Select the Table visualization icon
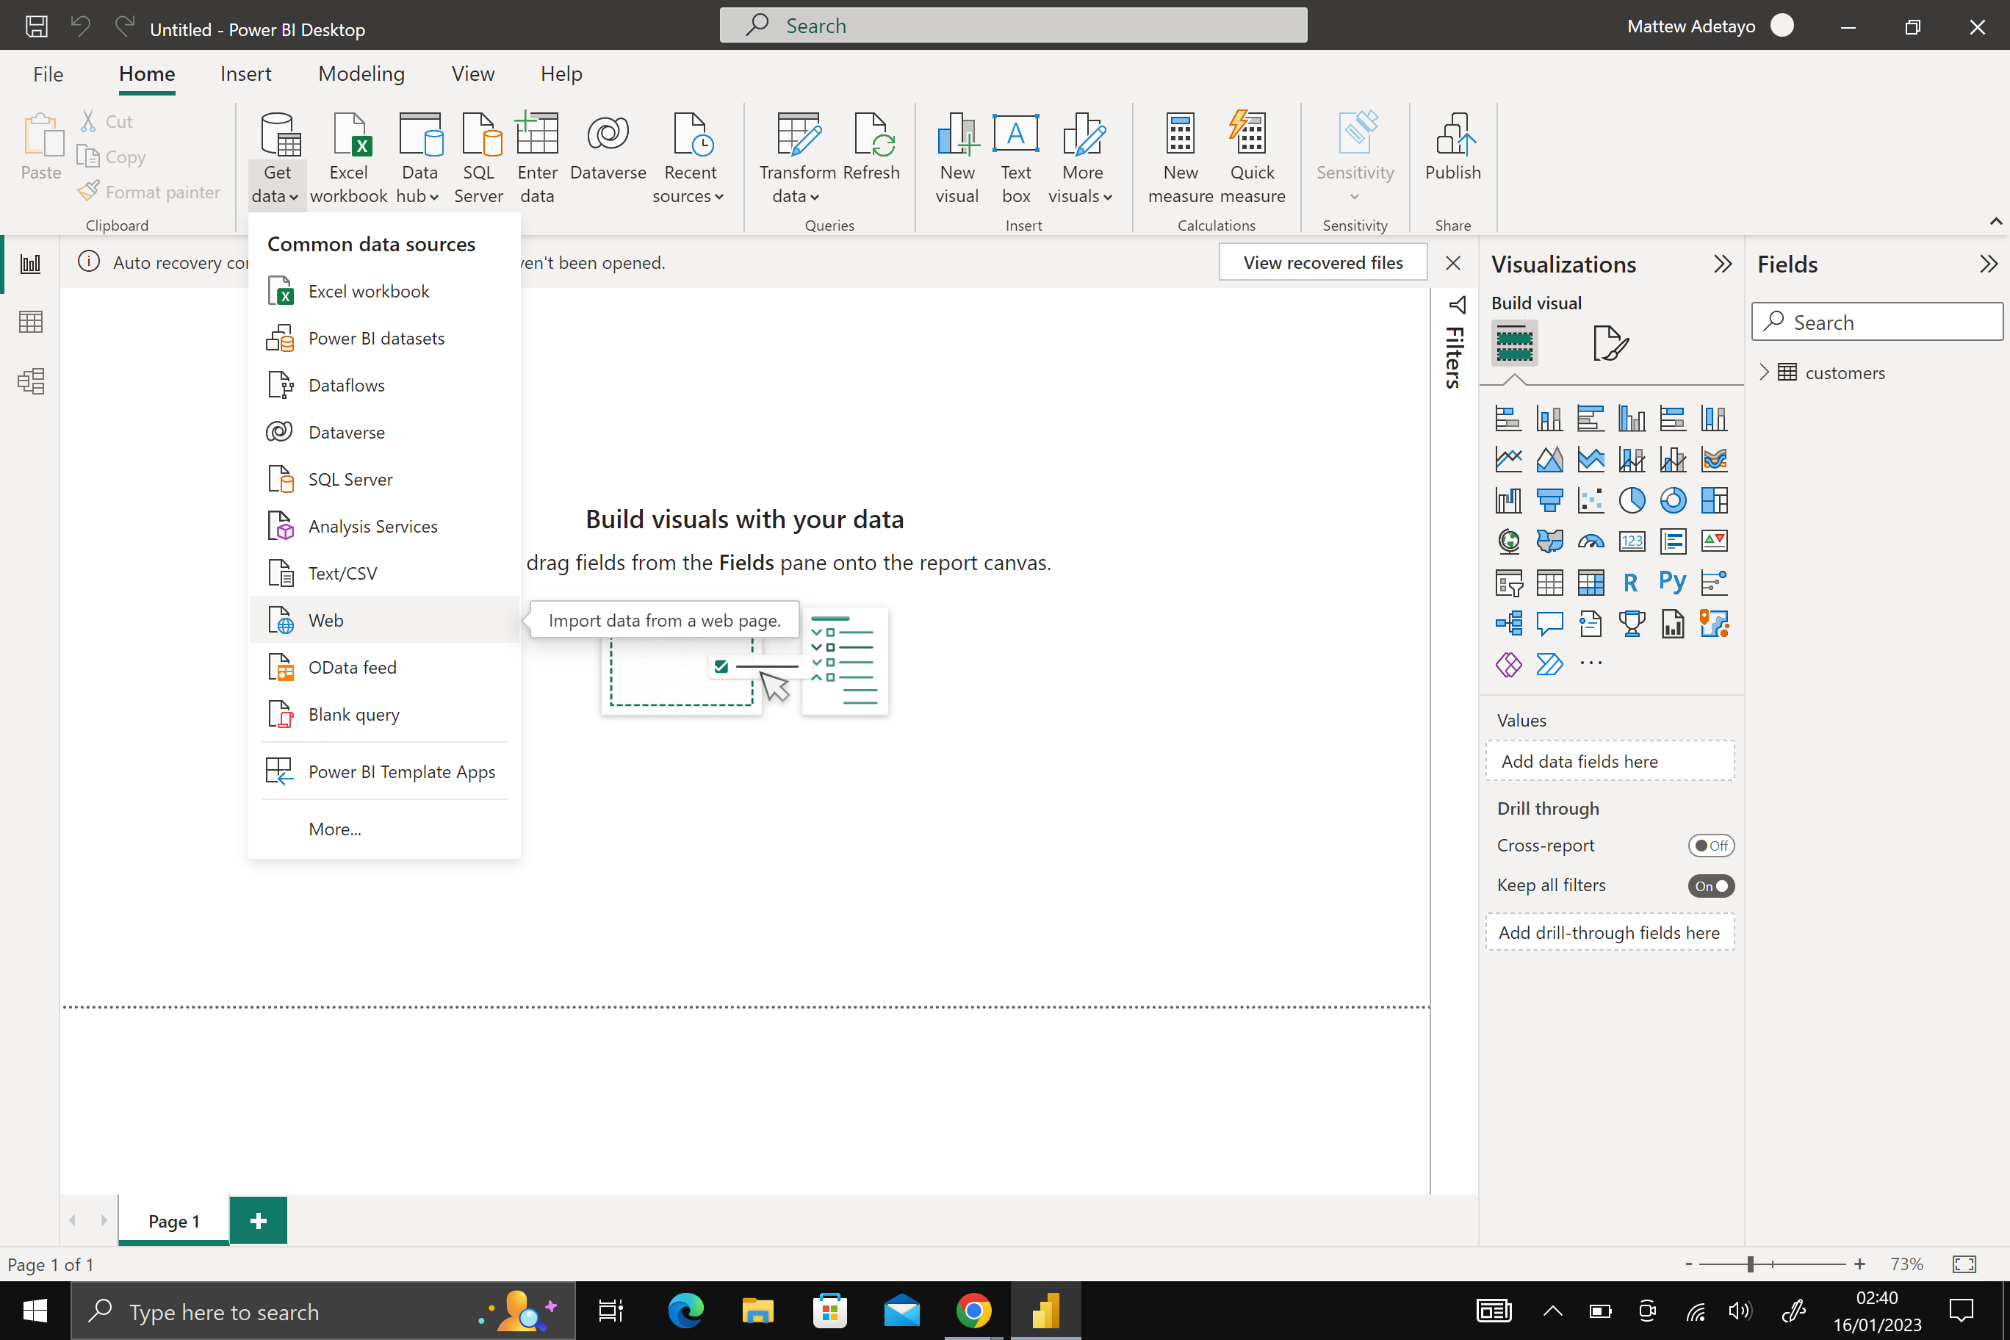Image resolution: width=2010 pixels, height=1340 pixels. coord(1549,582)
